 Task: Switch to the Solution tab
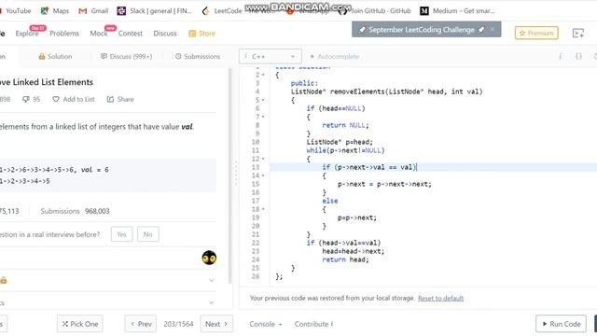(x=55, y=56)
